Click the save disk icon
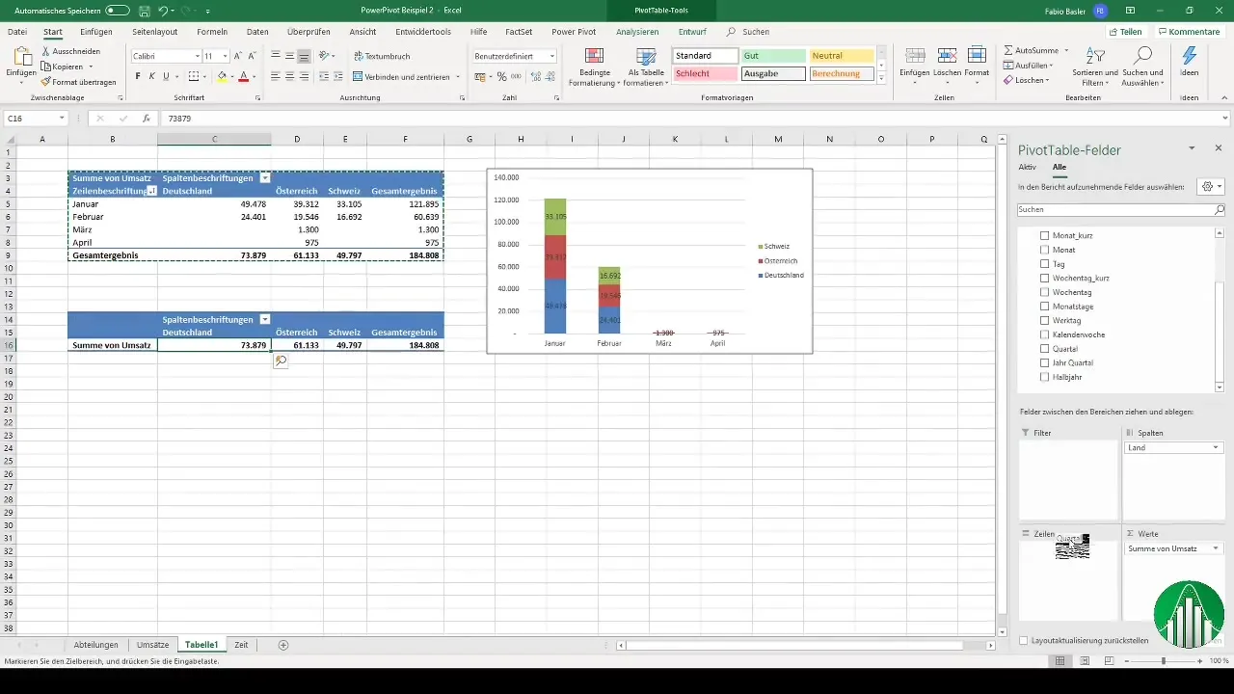 point(144,11)
